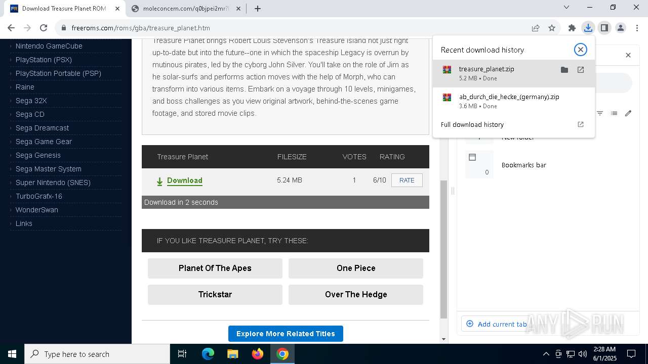Rate Treasure Planet with RATE button
This screenshot has height=364, width=648.
pos(407,180)
